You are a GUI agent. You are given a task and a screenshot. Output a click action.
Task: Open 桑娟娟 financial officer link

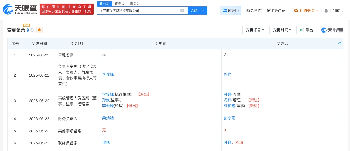108,118
